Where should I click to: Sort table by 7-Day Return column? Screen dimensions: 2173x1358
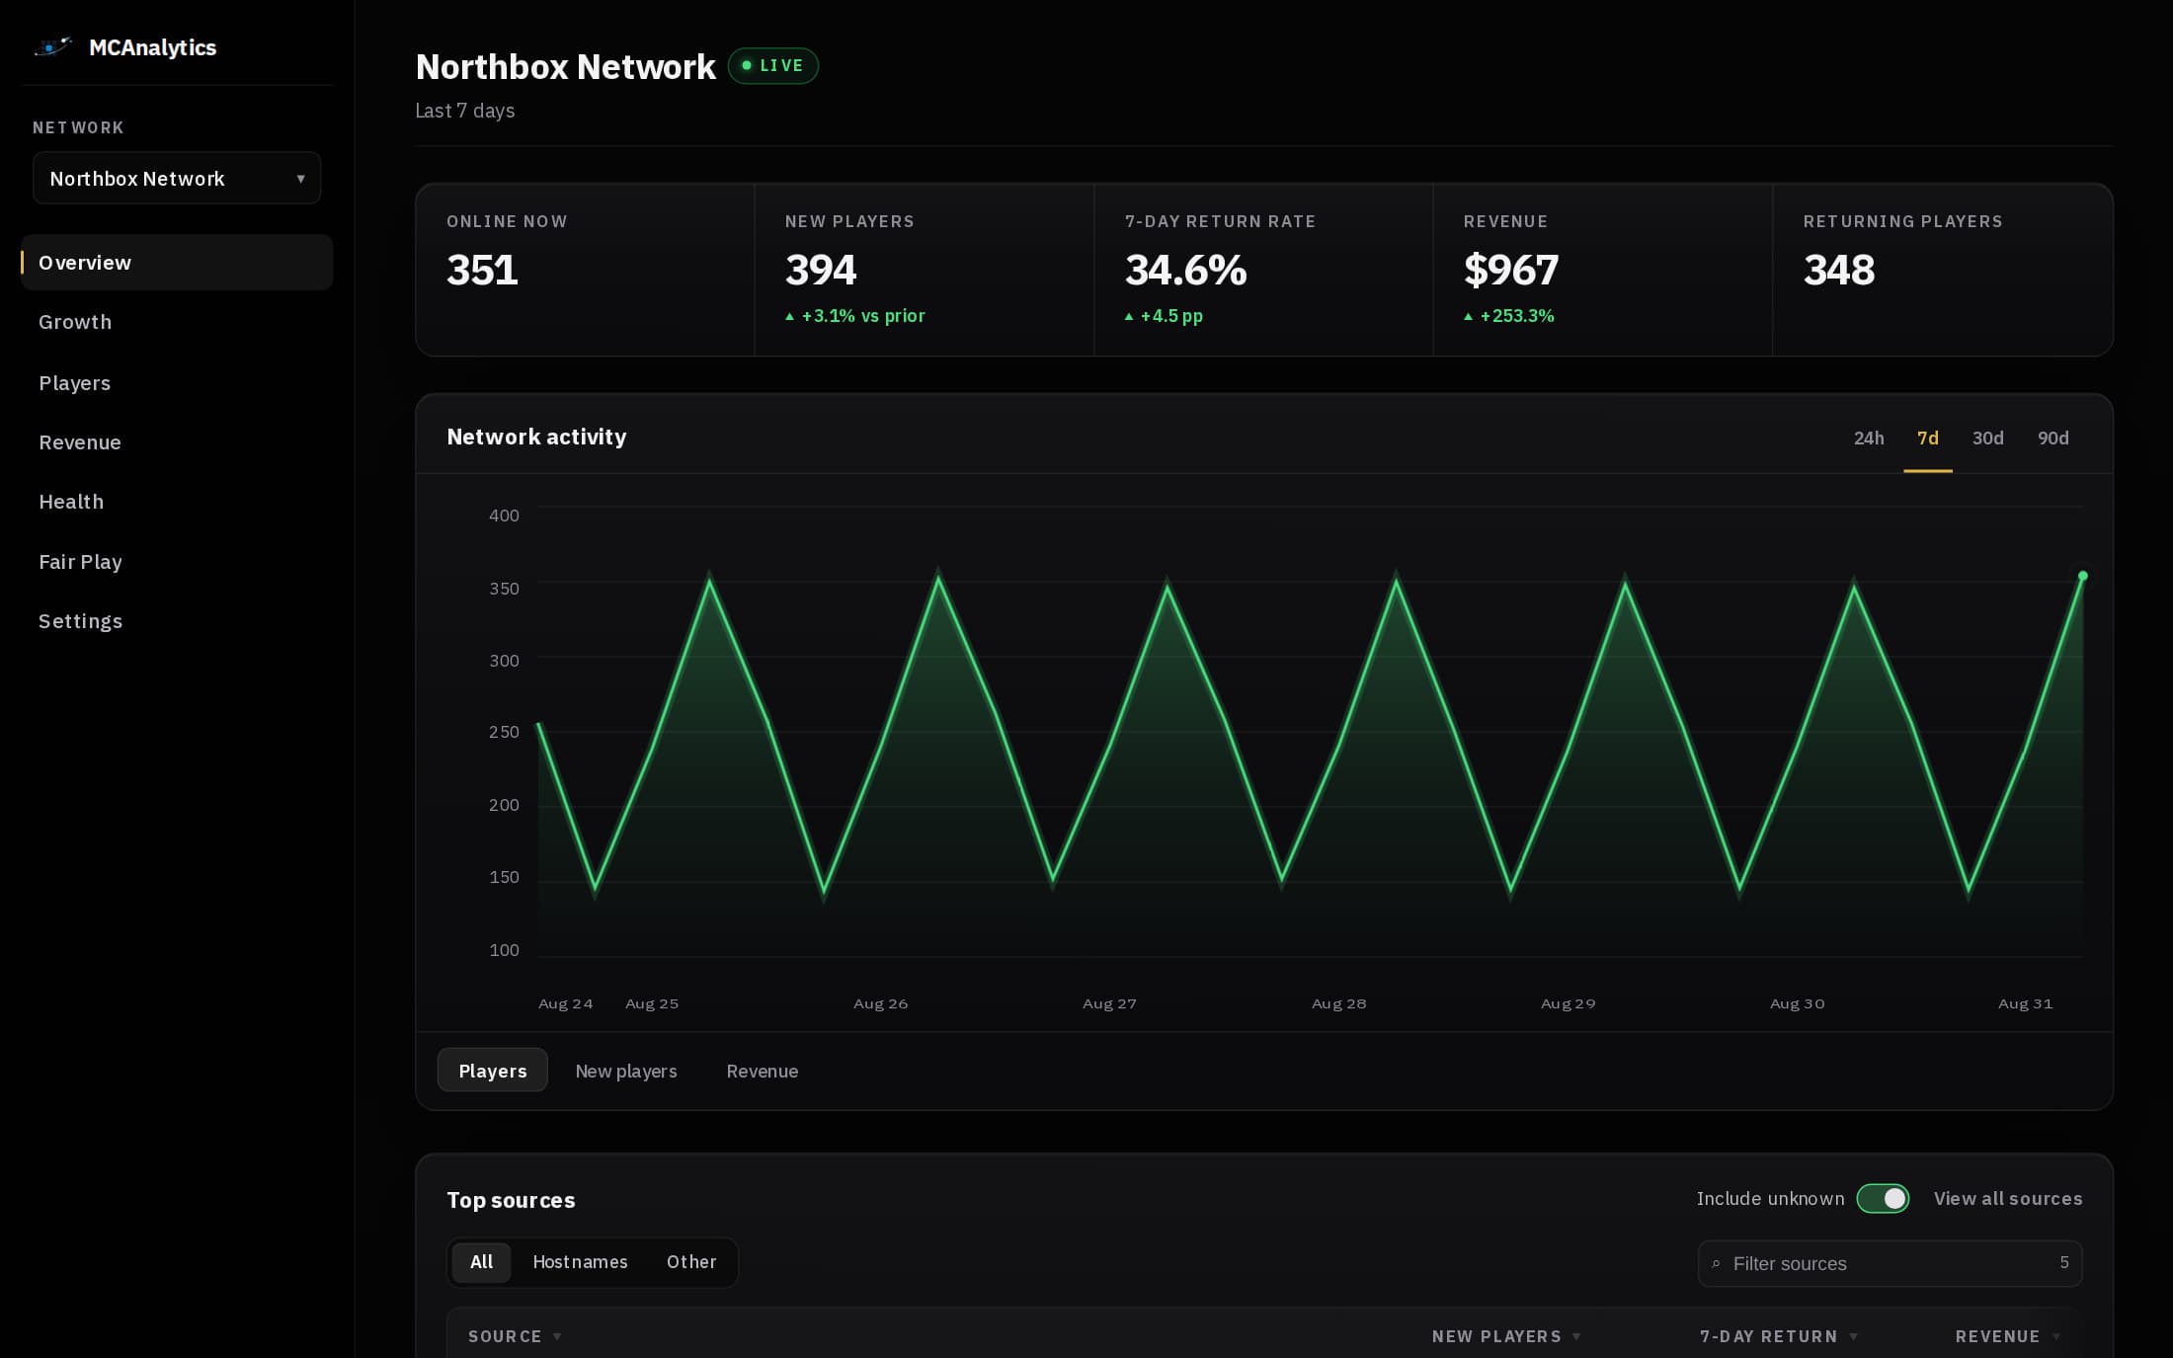point(1779,1336)
